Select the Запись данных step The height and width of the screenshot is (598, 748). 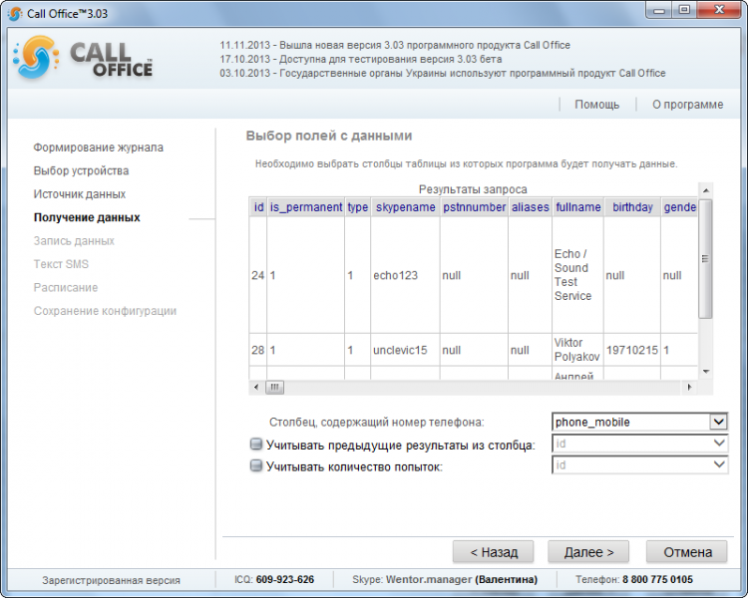74,241
